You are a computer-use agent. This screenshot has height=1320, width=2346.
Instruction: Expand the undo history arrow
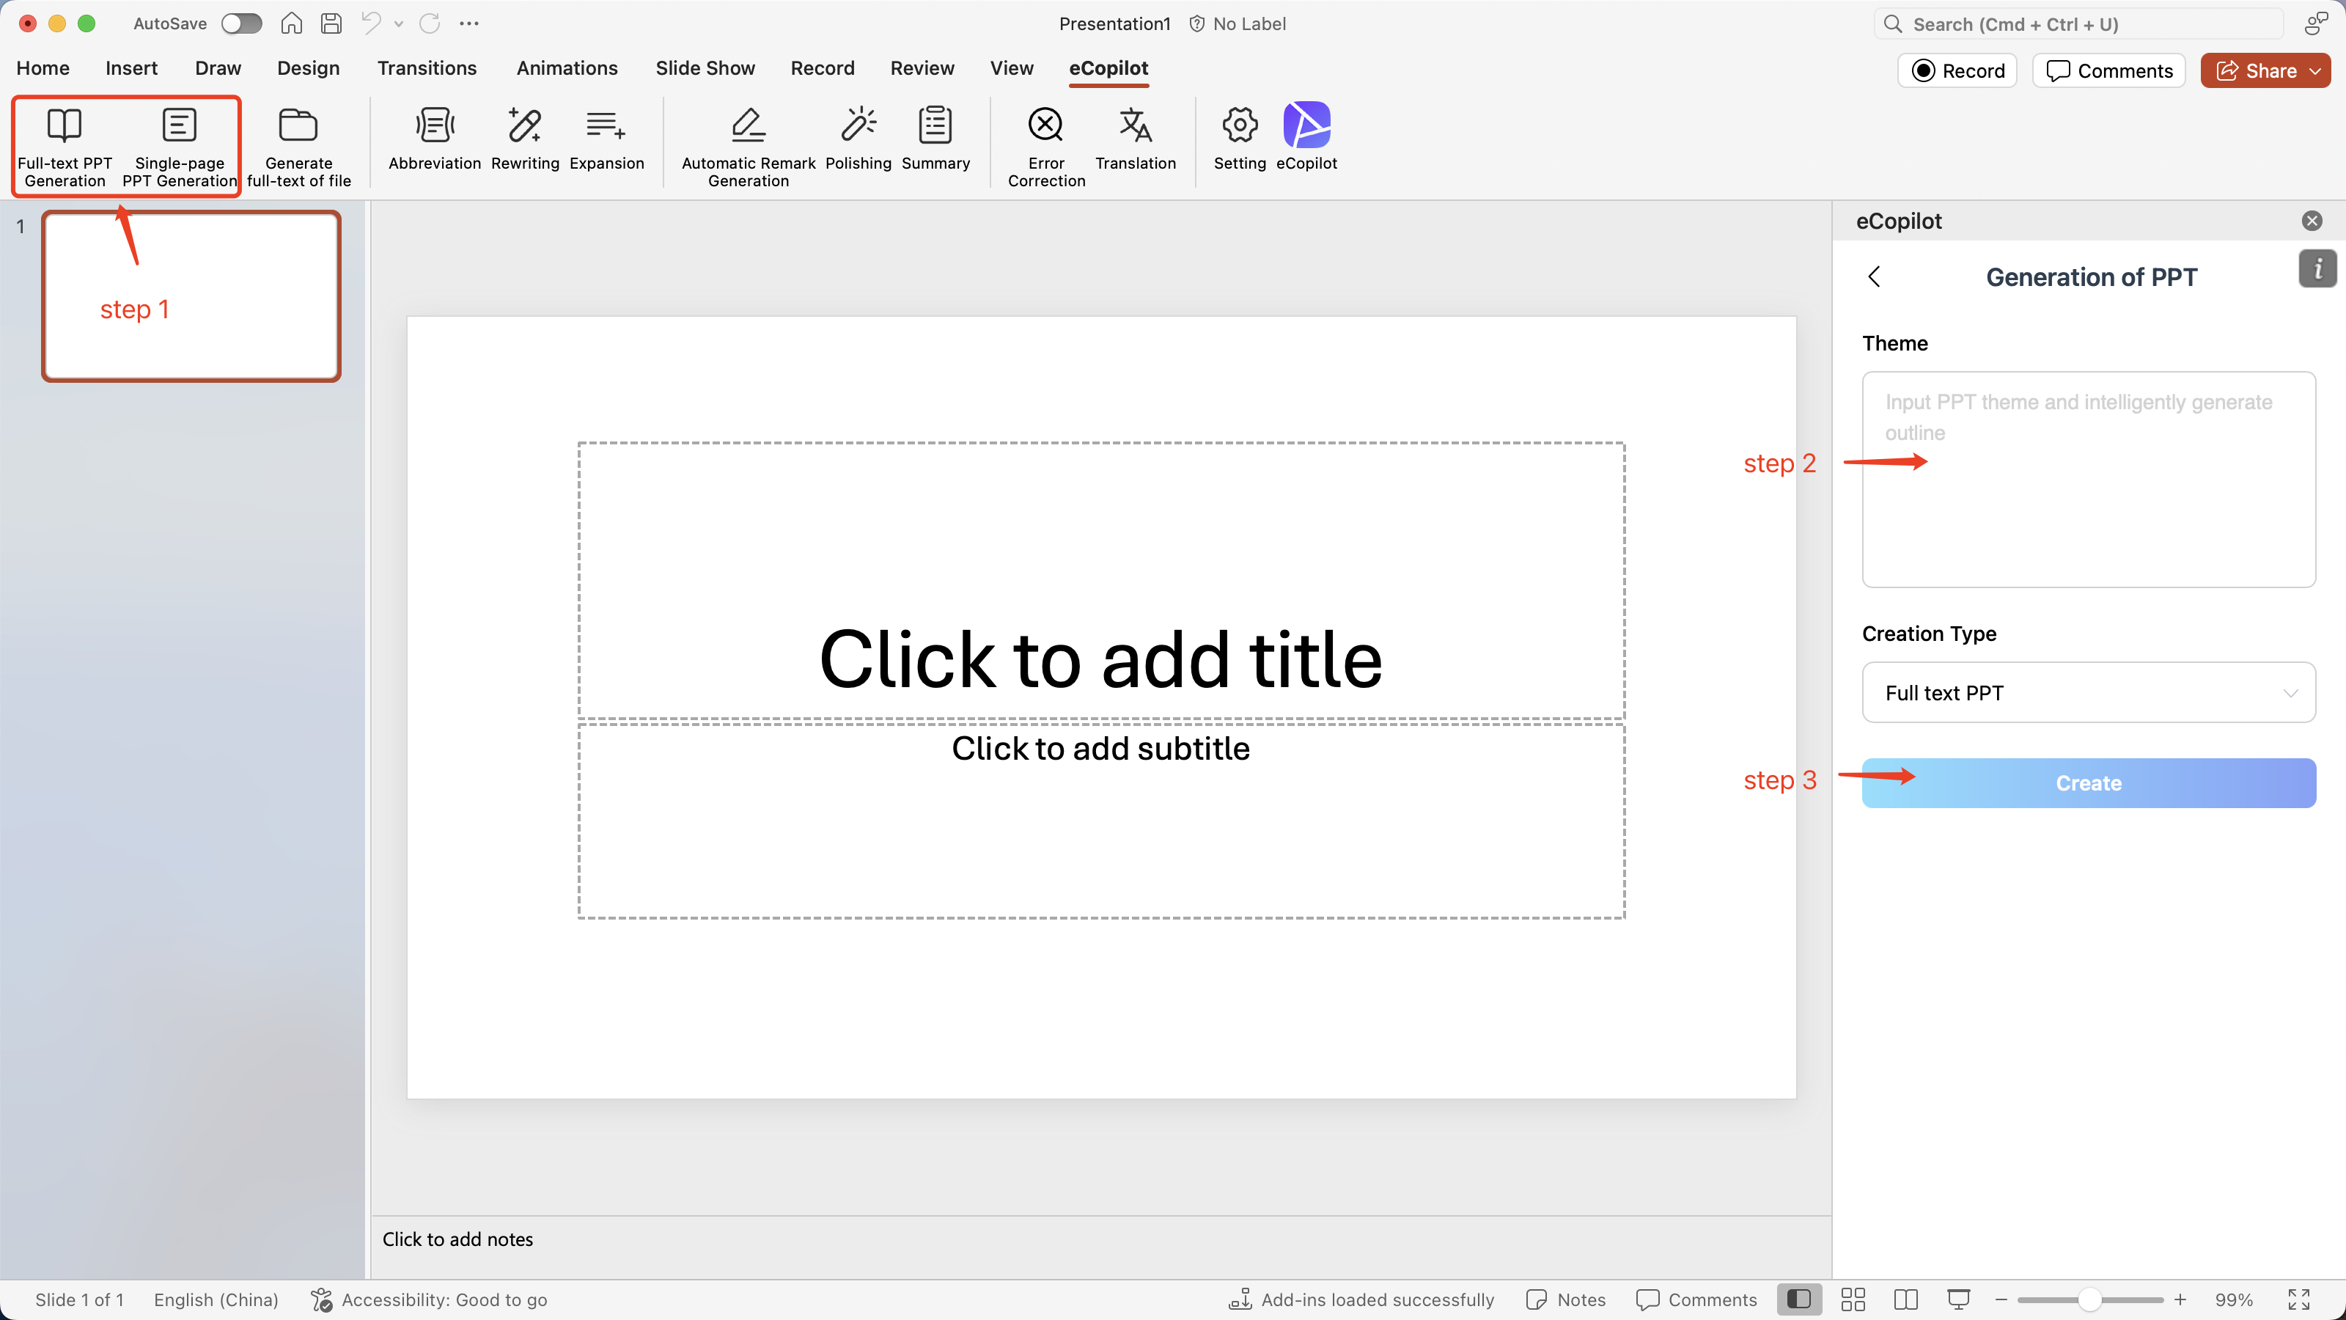point(398,23)
